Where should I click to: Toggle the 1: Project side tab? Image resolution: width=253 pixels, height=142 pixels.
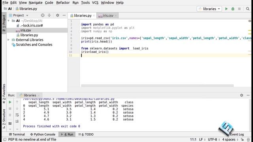point(4,23)
